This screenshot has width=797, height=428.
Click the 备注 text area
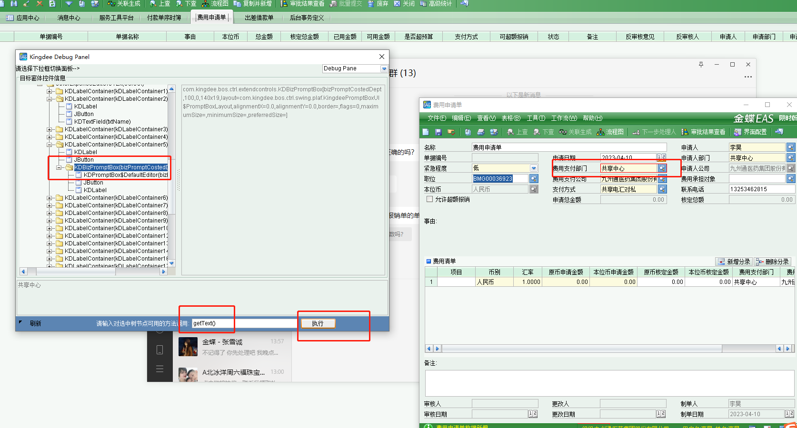point(609,383)
